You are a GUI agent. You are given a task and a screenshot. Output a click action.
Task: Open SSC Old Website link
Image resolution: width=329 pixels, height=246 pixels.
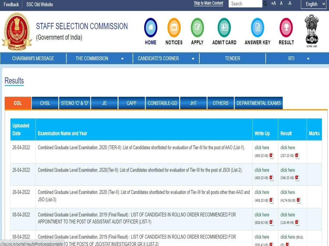coord(39,4)
